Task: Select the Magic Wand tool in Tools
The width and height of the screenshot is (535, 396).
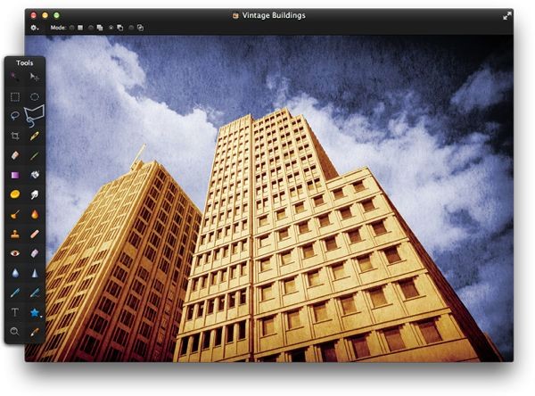Action: coord(14,77)
